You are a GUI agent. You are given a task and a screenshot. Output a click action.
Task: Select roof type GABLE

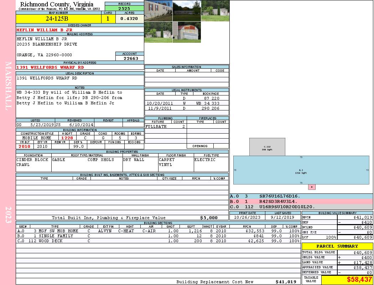click(59, 160)
